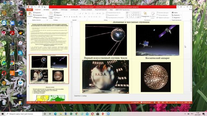This screenshot has width=207, height=116.
Task: Expand the shapes gallery with More arrow
Action: click(x=140, y=17)
